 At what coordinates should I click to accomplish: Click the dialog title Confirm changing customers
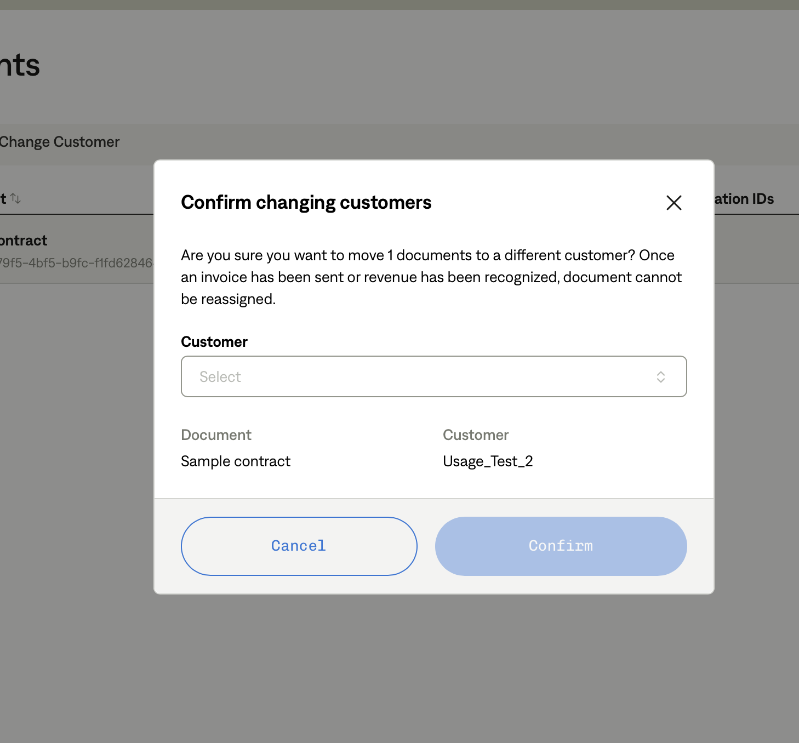coord(306,202)
